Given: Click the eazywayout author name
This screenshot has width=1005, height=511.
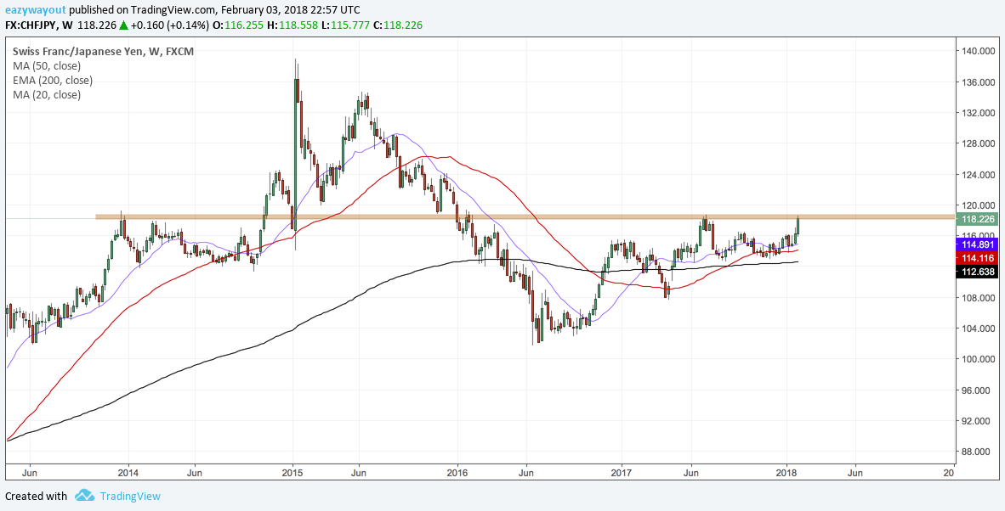Looking at the screenshot, I should coord(35,10).
